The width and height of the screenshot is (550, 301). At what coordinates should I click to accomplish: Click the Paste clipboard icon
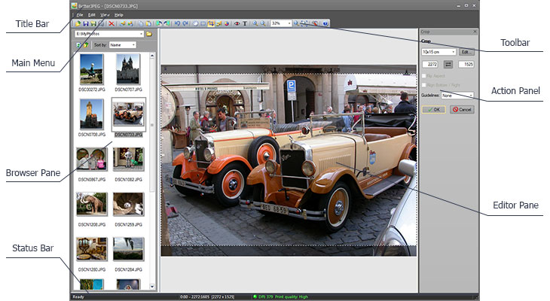coord(148,24)
